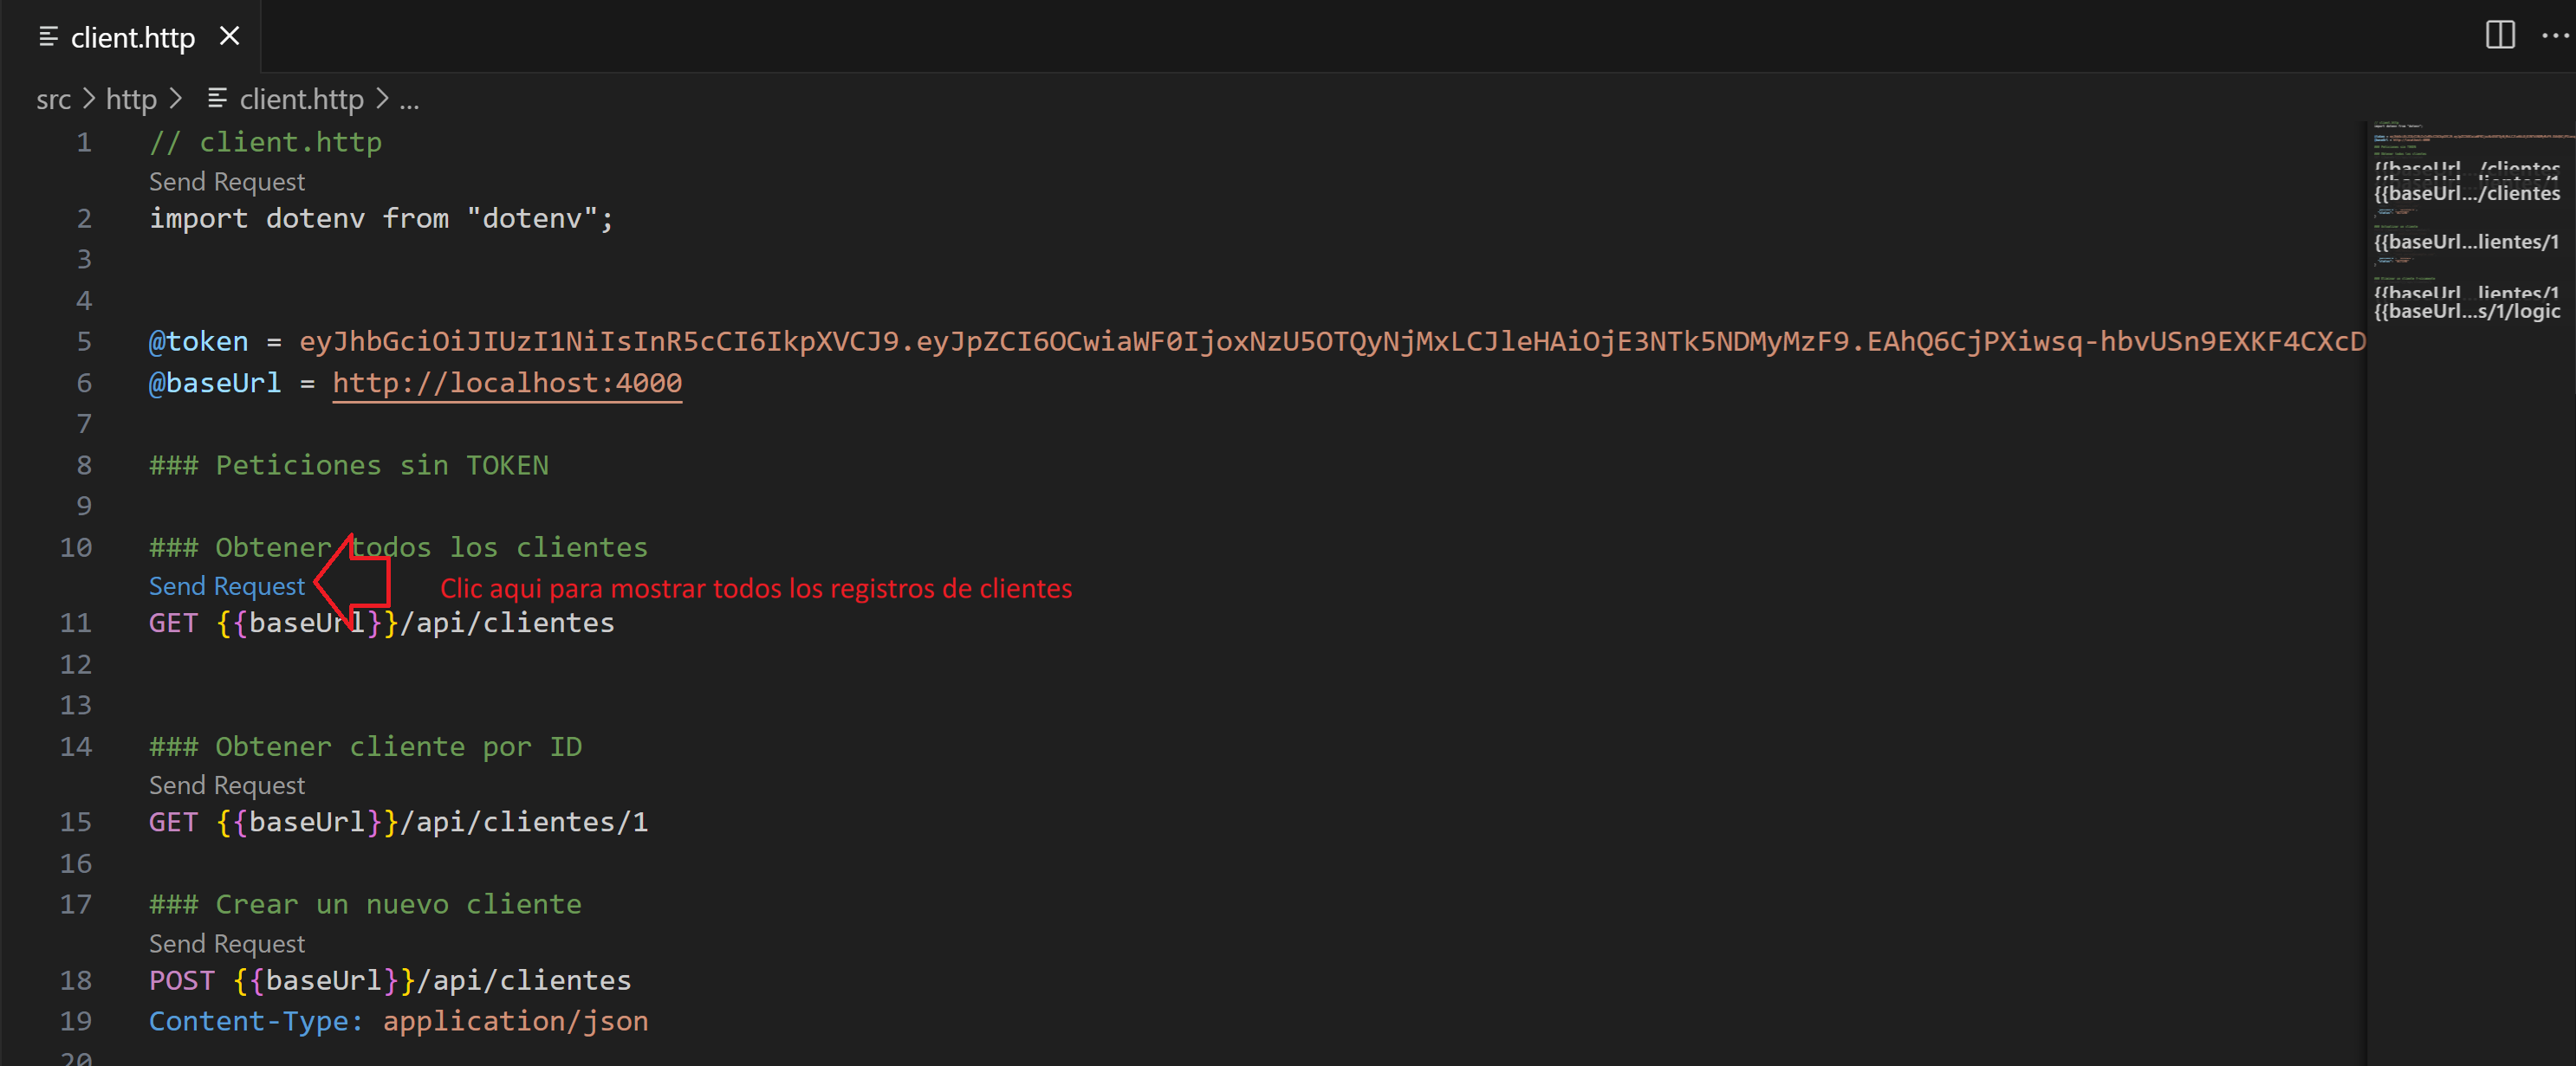Open the editor more actions ellipsis menu
The width and height of the screenshot is (2576, 1066).
2554,35
